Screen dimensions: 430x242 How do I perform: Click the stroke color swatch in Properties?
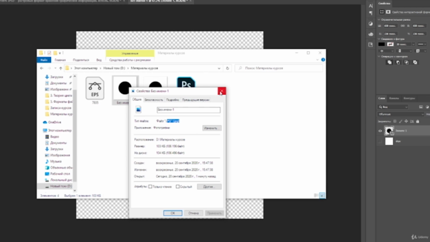(390, 44)
